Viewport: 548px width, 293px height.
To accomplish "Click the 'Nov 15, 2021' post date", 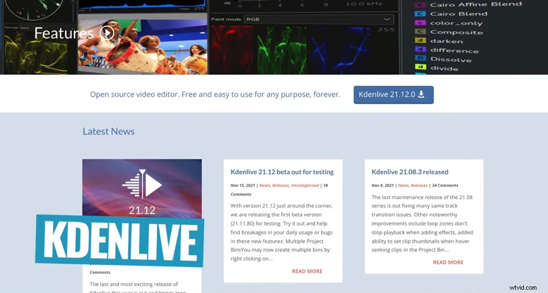I will click(243, 185).
